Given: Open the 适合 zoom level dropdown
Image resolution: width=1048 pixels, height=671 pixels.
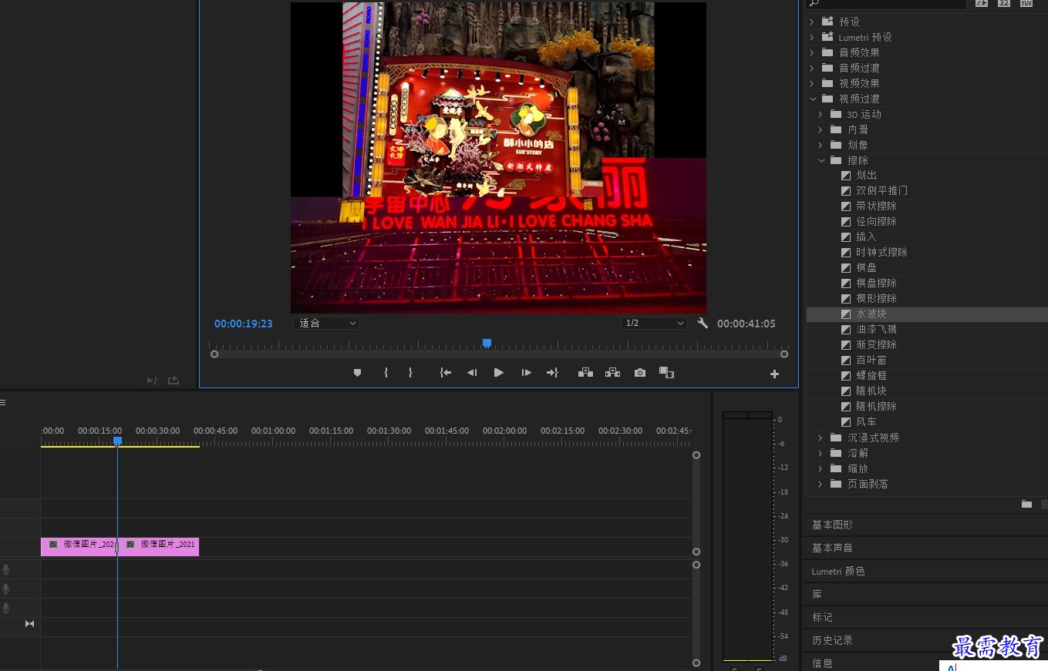Looking at the screenshot, I should [x=327, y=324].
